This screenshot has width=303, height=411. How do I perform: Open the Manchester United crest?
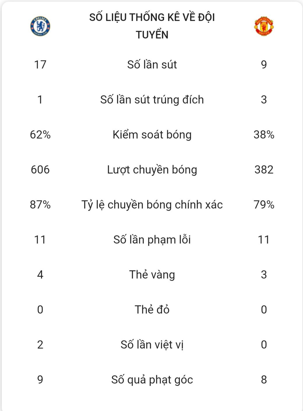coord(264,26)
